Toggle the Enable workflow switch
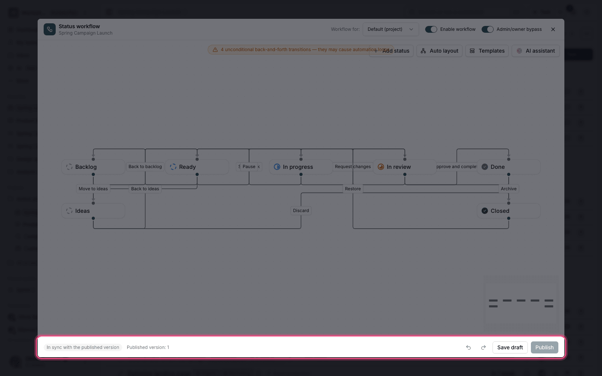The height and width of the screenshot is (376, 602). (x=431, y=29)
